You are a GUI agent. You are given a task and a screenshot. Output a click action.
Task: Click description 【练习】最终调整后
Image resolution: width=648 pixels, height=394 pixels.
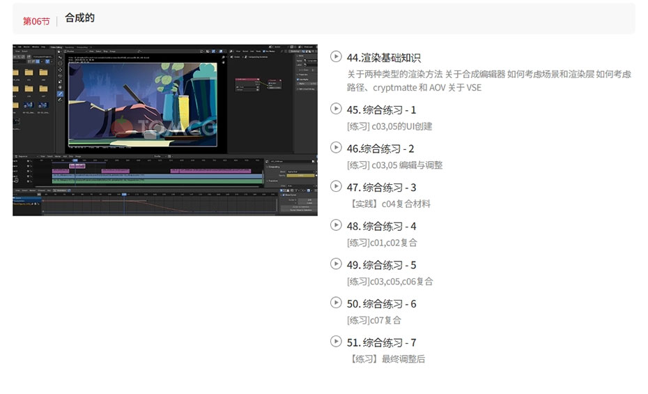pos(387,359)
